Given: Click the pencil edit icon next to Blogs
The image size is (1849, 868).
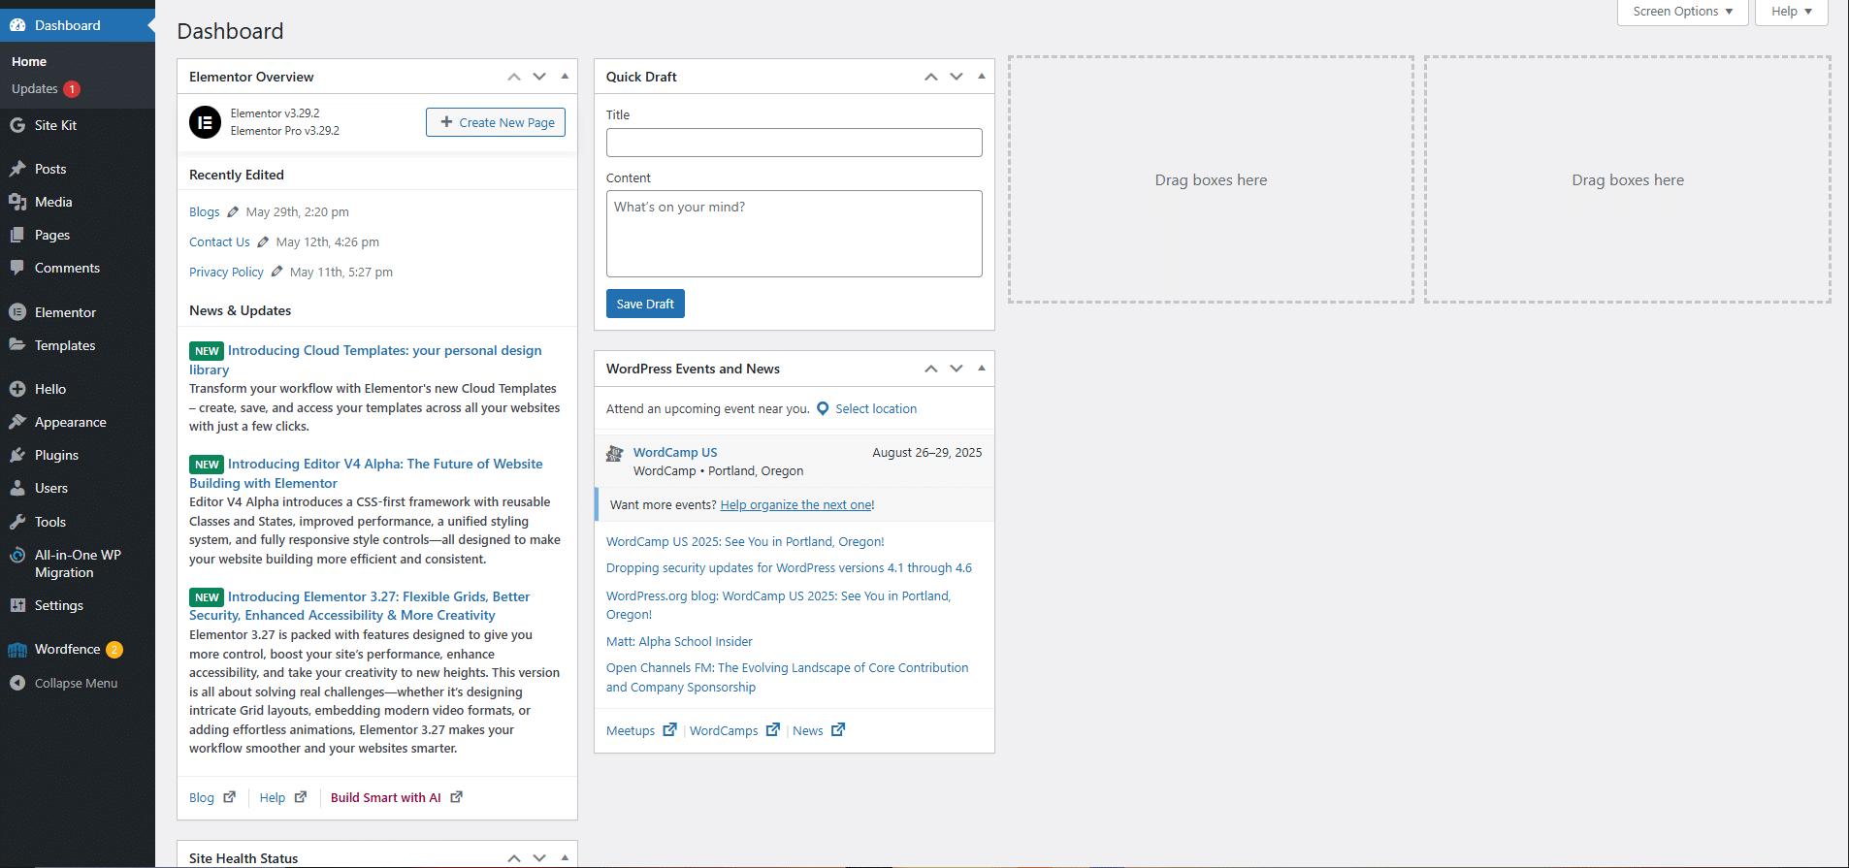Looking at the screenshot, I should coord(233,211).
